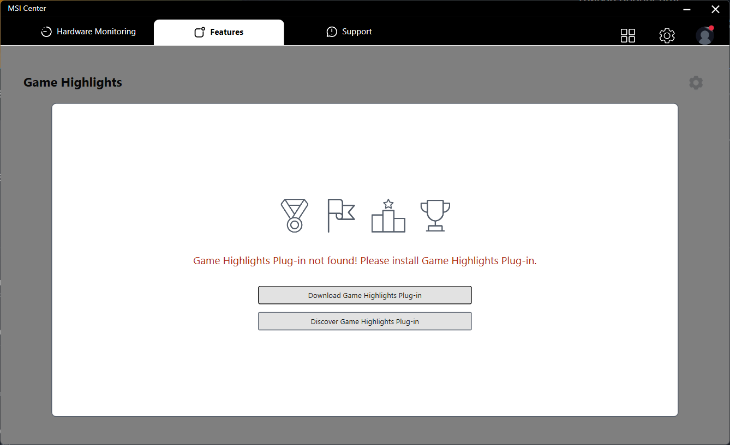Screen dimensions: 730x445
Task: Open the Support tab
Action: coord(349,32)
